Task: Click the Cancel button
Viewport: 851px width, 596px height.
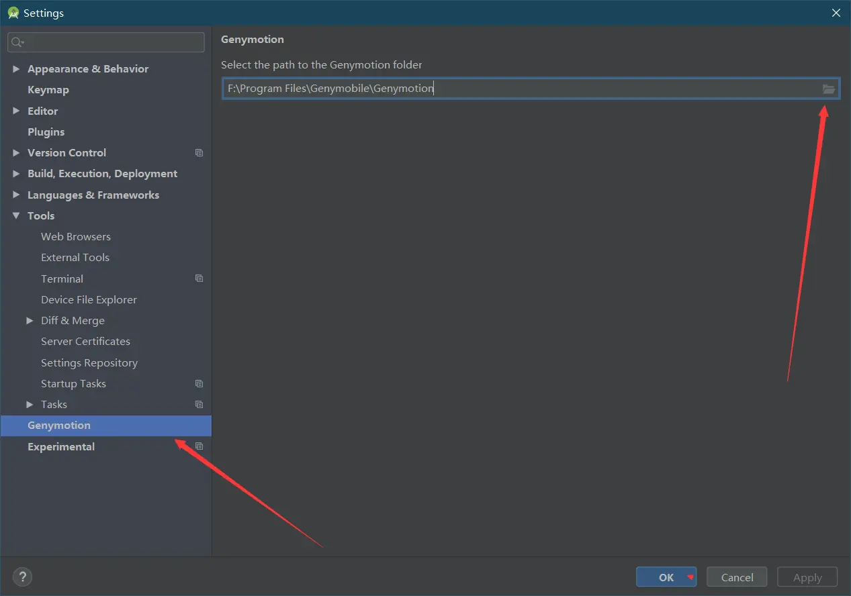Action: pyautogui.click(x=737, y=577)
